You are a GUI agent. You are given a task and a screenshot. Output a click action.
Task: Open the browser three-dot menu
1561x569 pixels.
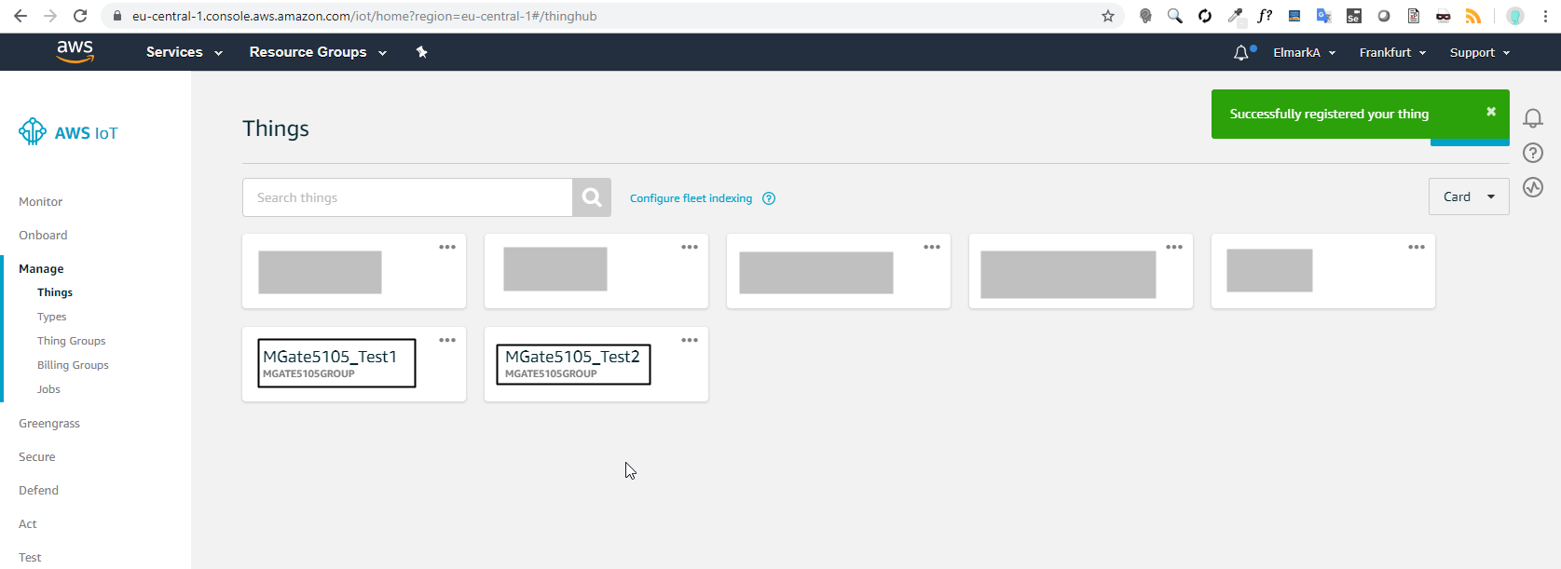tap(1545, 16)
